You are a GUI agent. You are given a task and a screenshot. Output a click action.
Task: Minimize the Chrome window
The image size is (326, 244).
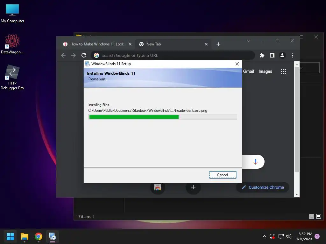point(263,41)
